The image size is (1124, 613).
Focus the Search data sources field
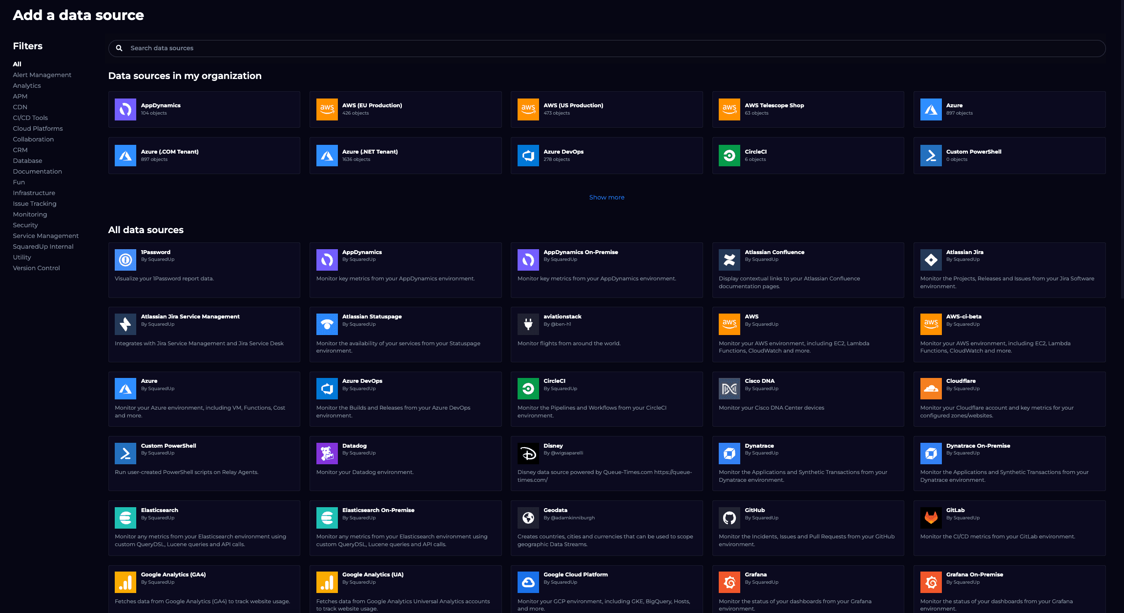pos(606,48)
